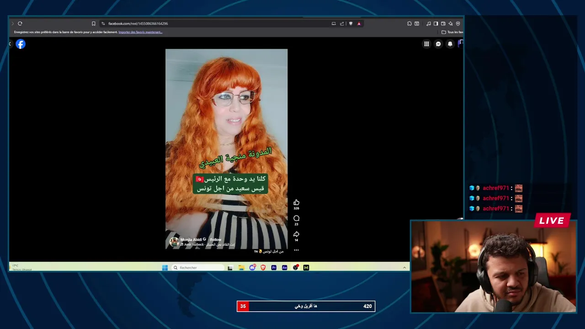Image resolution: width=585 pixels, height=329 pixels.
Task: Open Brave Rewards triangle icon
Action: coord(359,23)
